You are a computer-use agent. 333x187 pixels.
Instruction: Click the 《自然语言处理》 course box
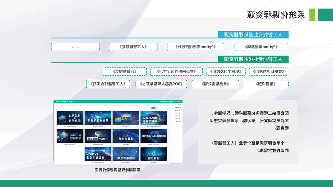[215, 84]
